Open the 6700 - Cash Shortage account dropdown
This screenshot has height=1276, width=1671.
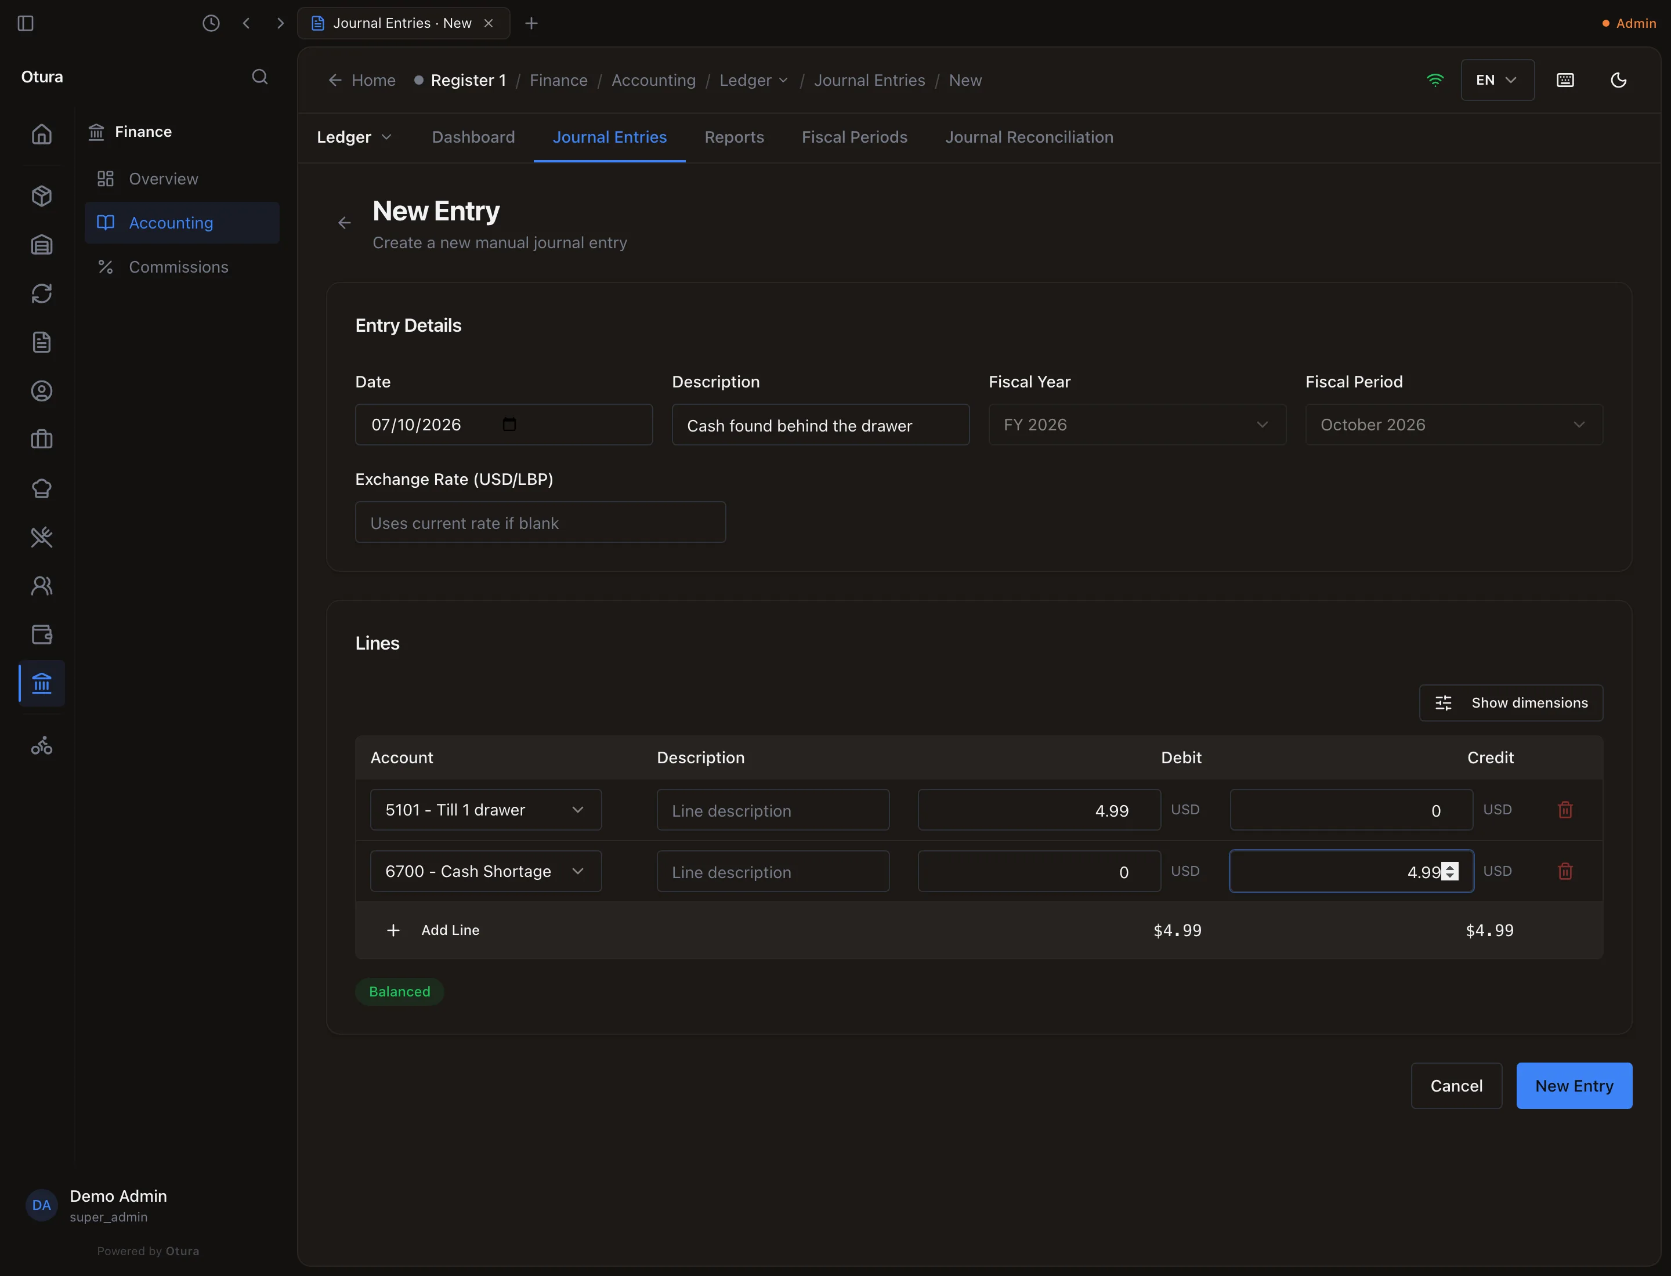click(x=486, y=871)
